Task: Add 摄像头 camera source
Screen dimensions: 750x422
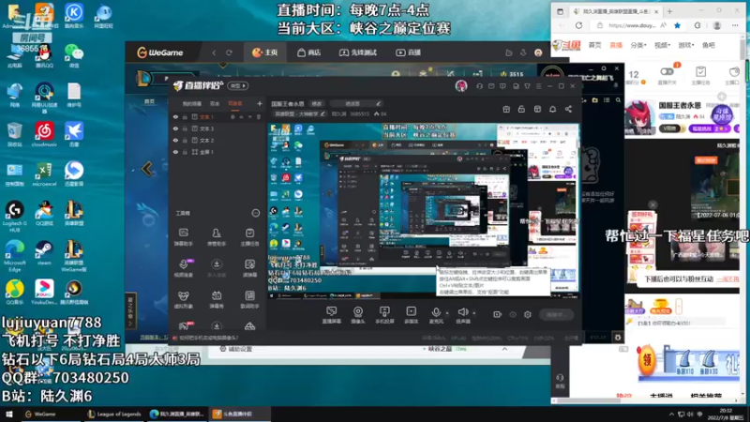Action: (358, 315)
